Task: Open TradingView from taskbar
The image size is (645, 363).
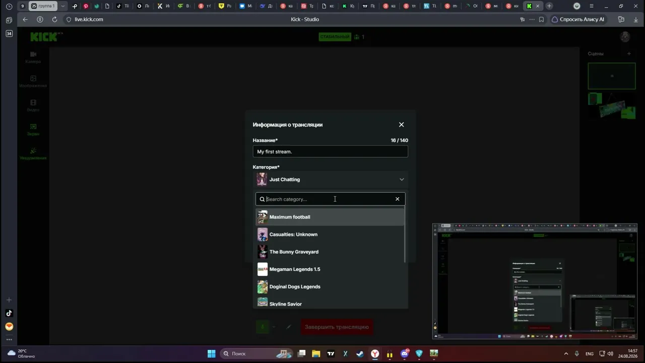Action: (x=331, y=353)
